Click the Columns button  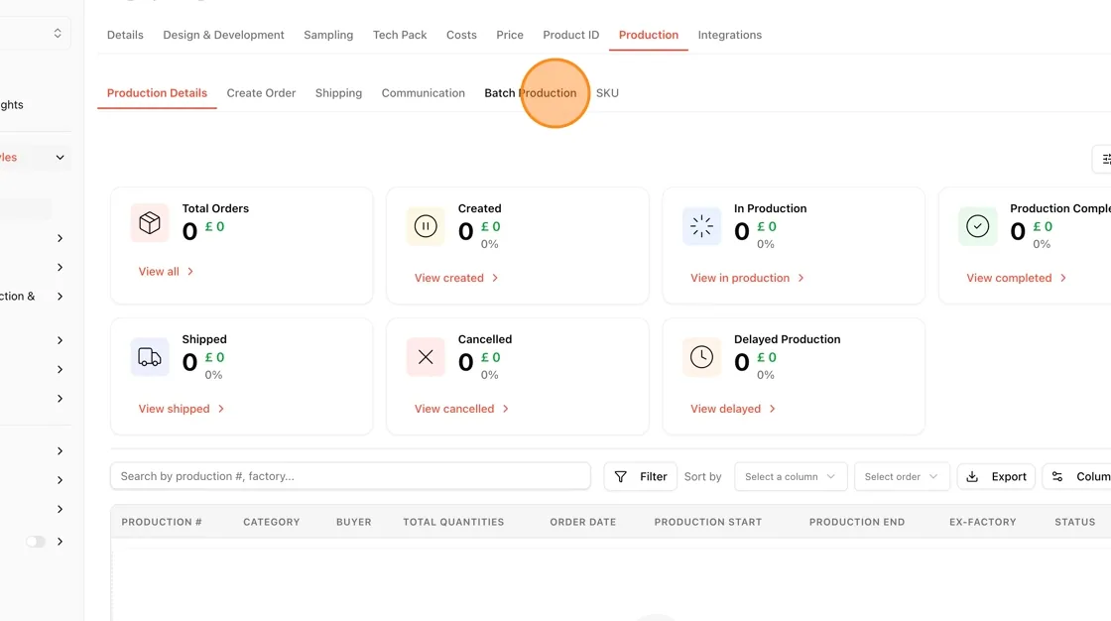(1078, 476)
